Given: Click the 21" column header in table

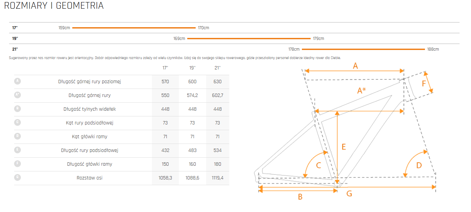Looking at the screenshot, I should [x=218, y=68].
